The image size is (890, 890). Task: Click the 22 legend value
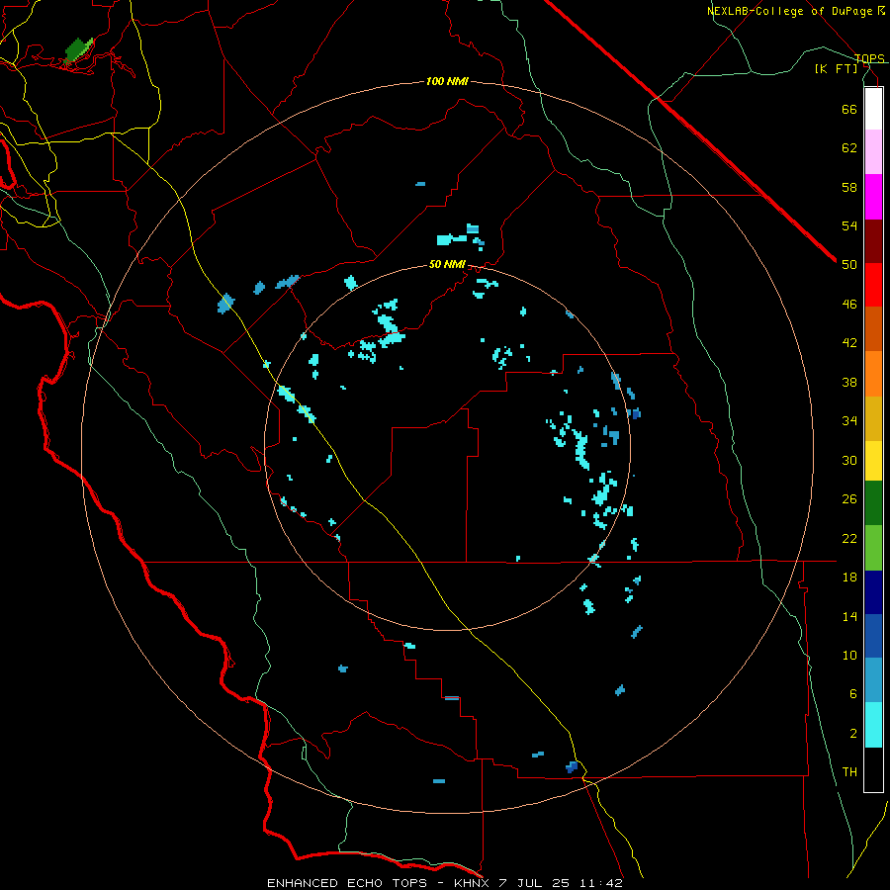tap(849, 538)
